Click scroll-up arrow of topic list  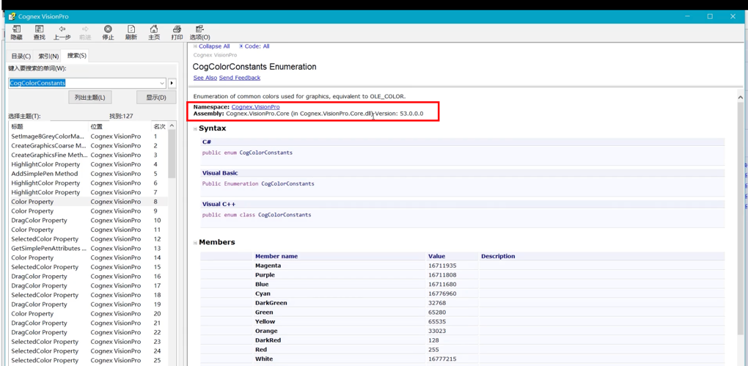click(172, 125)
